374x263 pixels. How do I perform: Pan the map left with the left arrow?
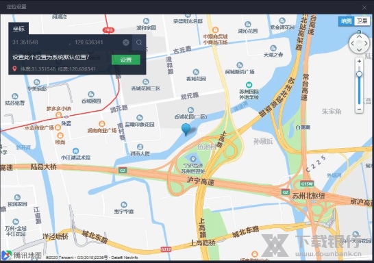(352, 43)
